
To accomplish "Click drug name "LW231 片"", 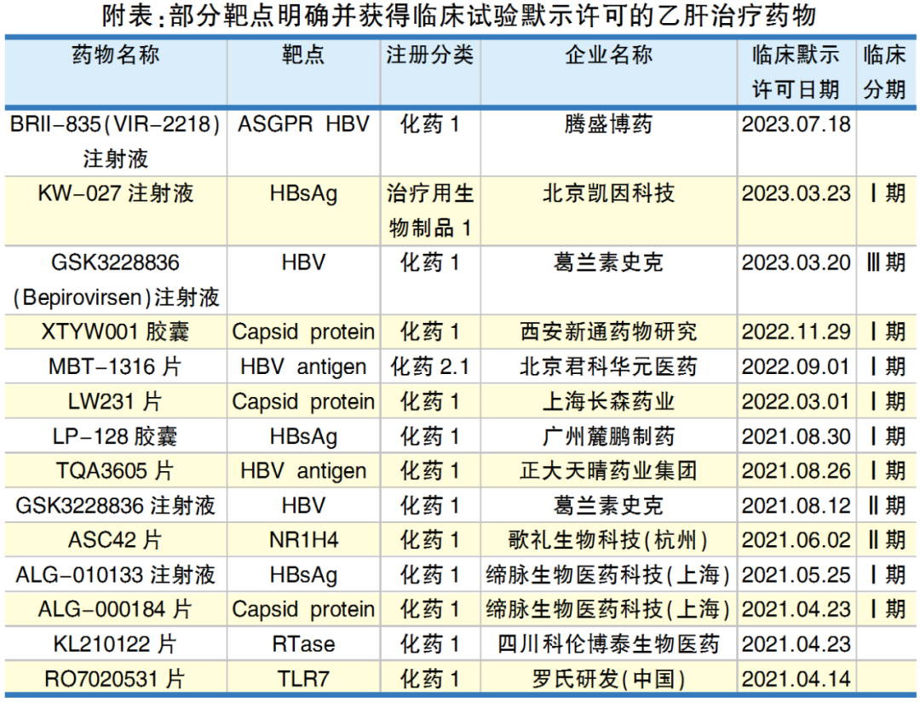I will 116,401.
